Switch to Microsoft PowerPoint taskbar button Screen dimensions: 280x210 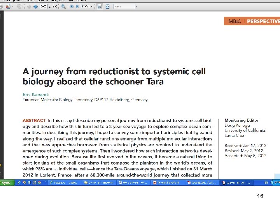(x=168, y=183)
